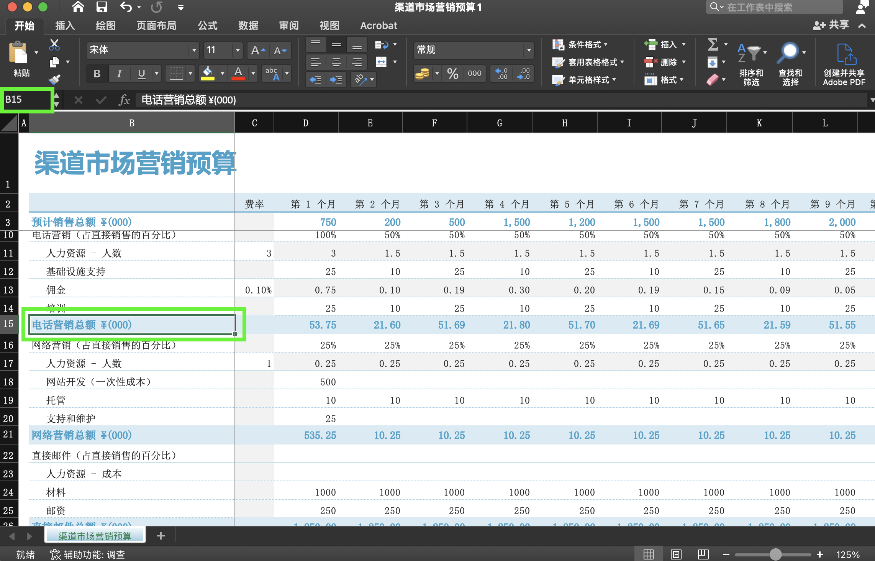This screenshot has width=875, height=561.
Task: Select the 格式刷 format painter icon
Action: [x=54, y=79]
